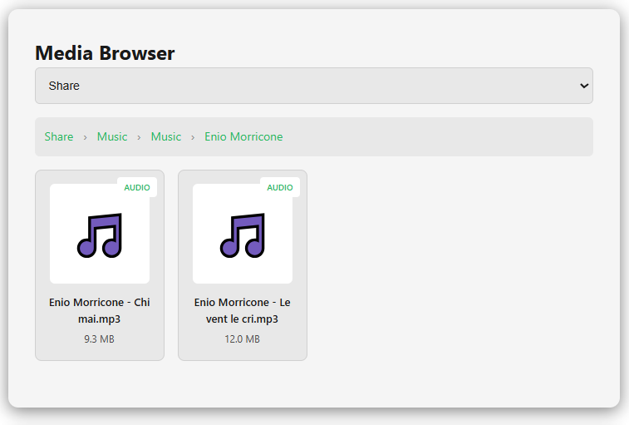Click the dropdown arrow of the Share selector
Viewport: 629px width, 425px height.
pyautogui.click(x=583, y=86)
